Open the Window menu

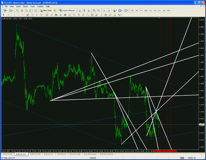[40, 7]
